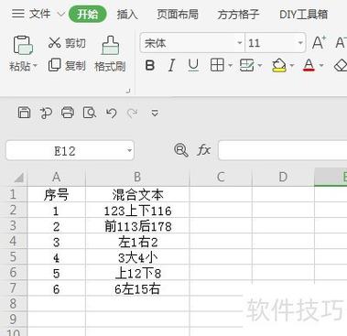Open the font settings dialog launcher
Image resolution: width=347 pixels, height=336 pixels.
click(128, 91)
